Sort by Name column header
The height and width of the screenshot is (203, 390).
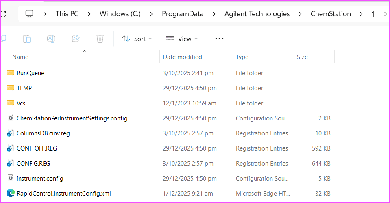click(20, 57)
